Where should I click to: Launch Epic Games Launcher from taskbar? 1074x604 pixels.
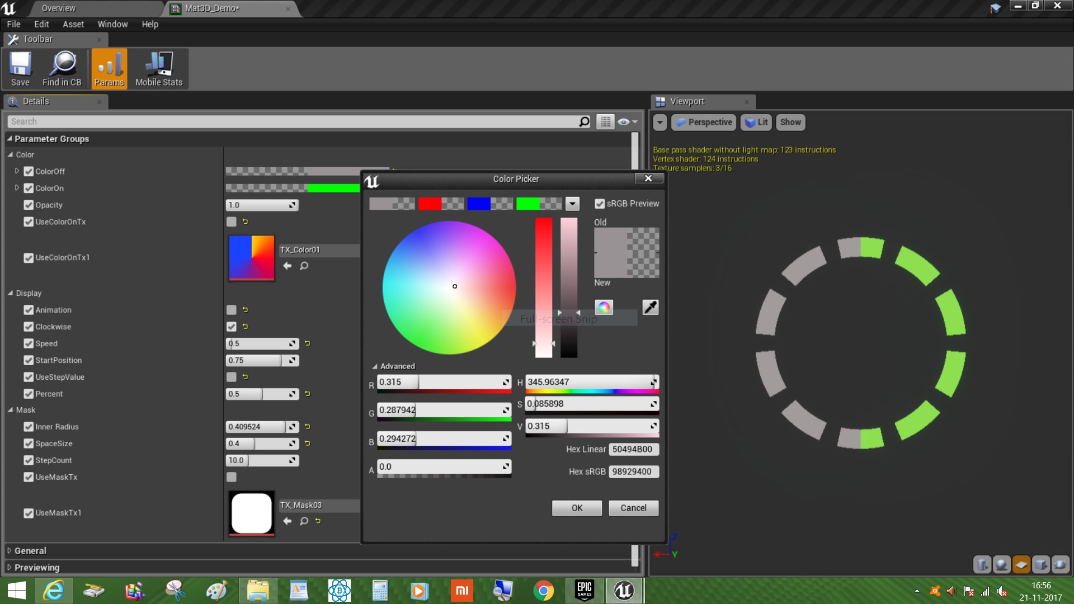pyautogui.click(x=584, y=591)
